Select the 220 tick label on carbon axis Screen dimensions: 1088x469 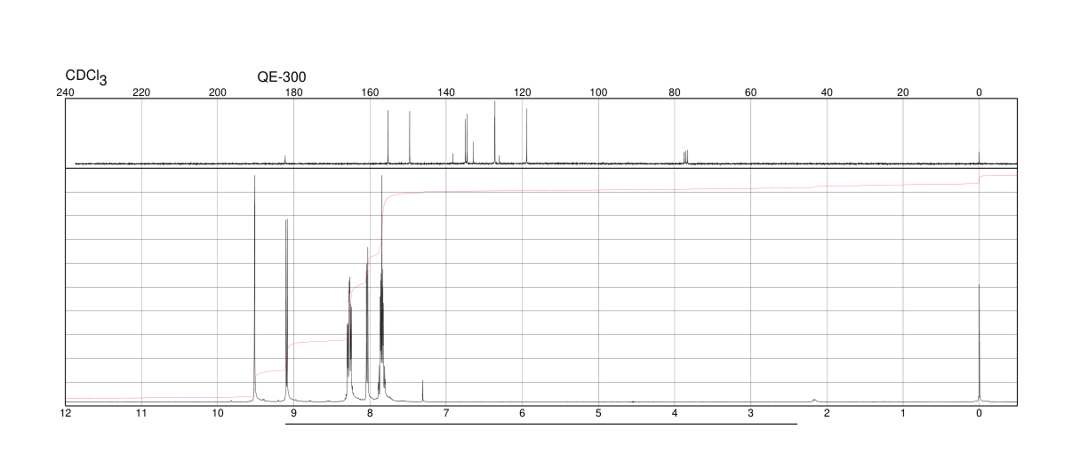click(141, 92)
